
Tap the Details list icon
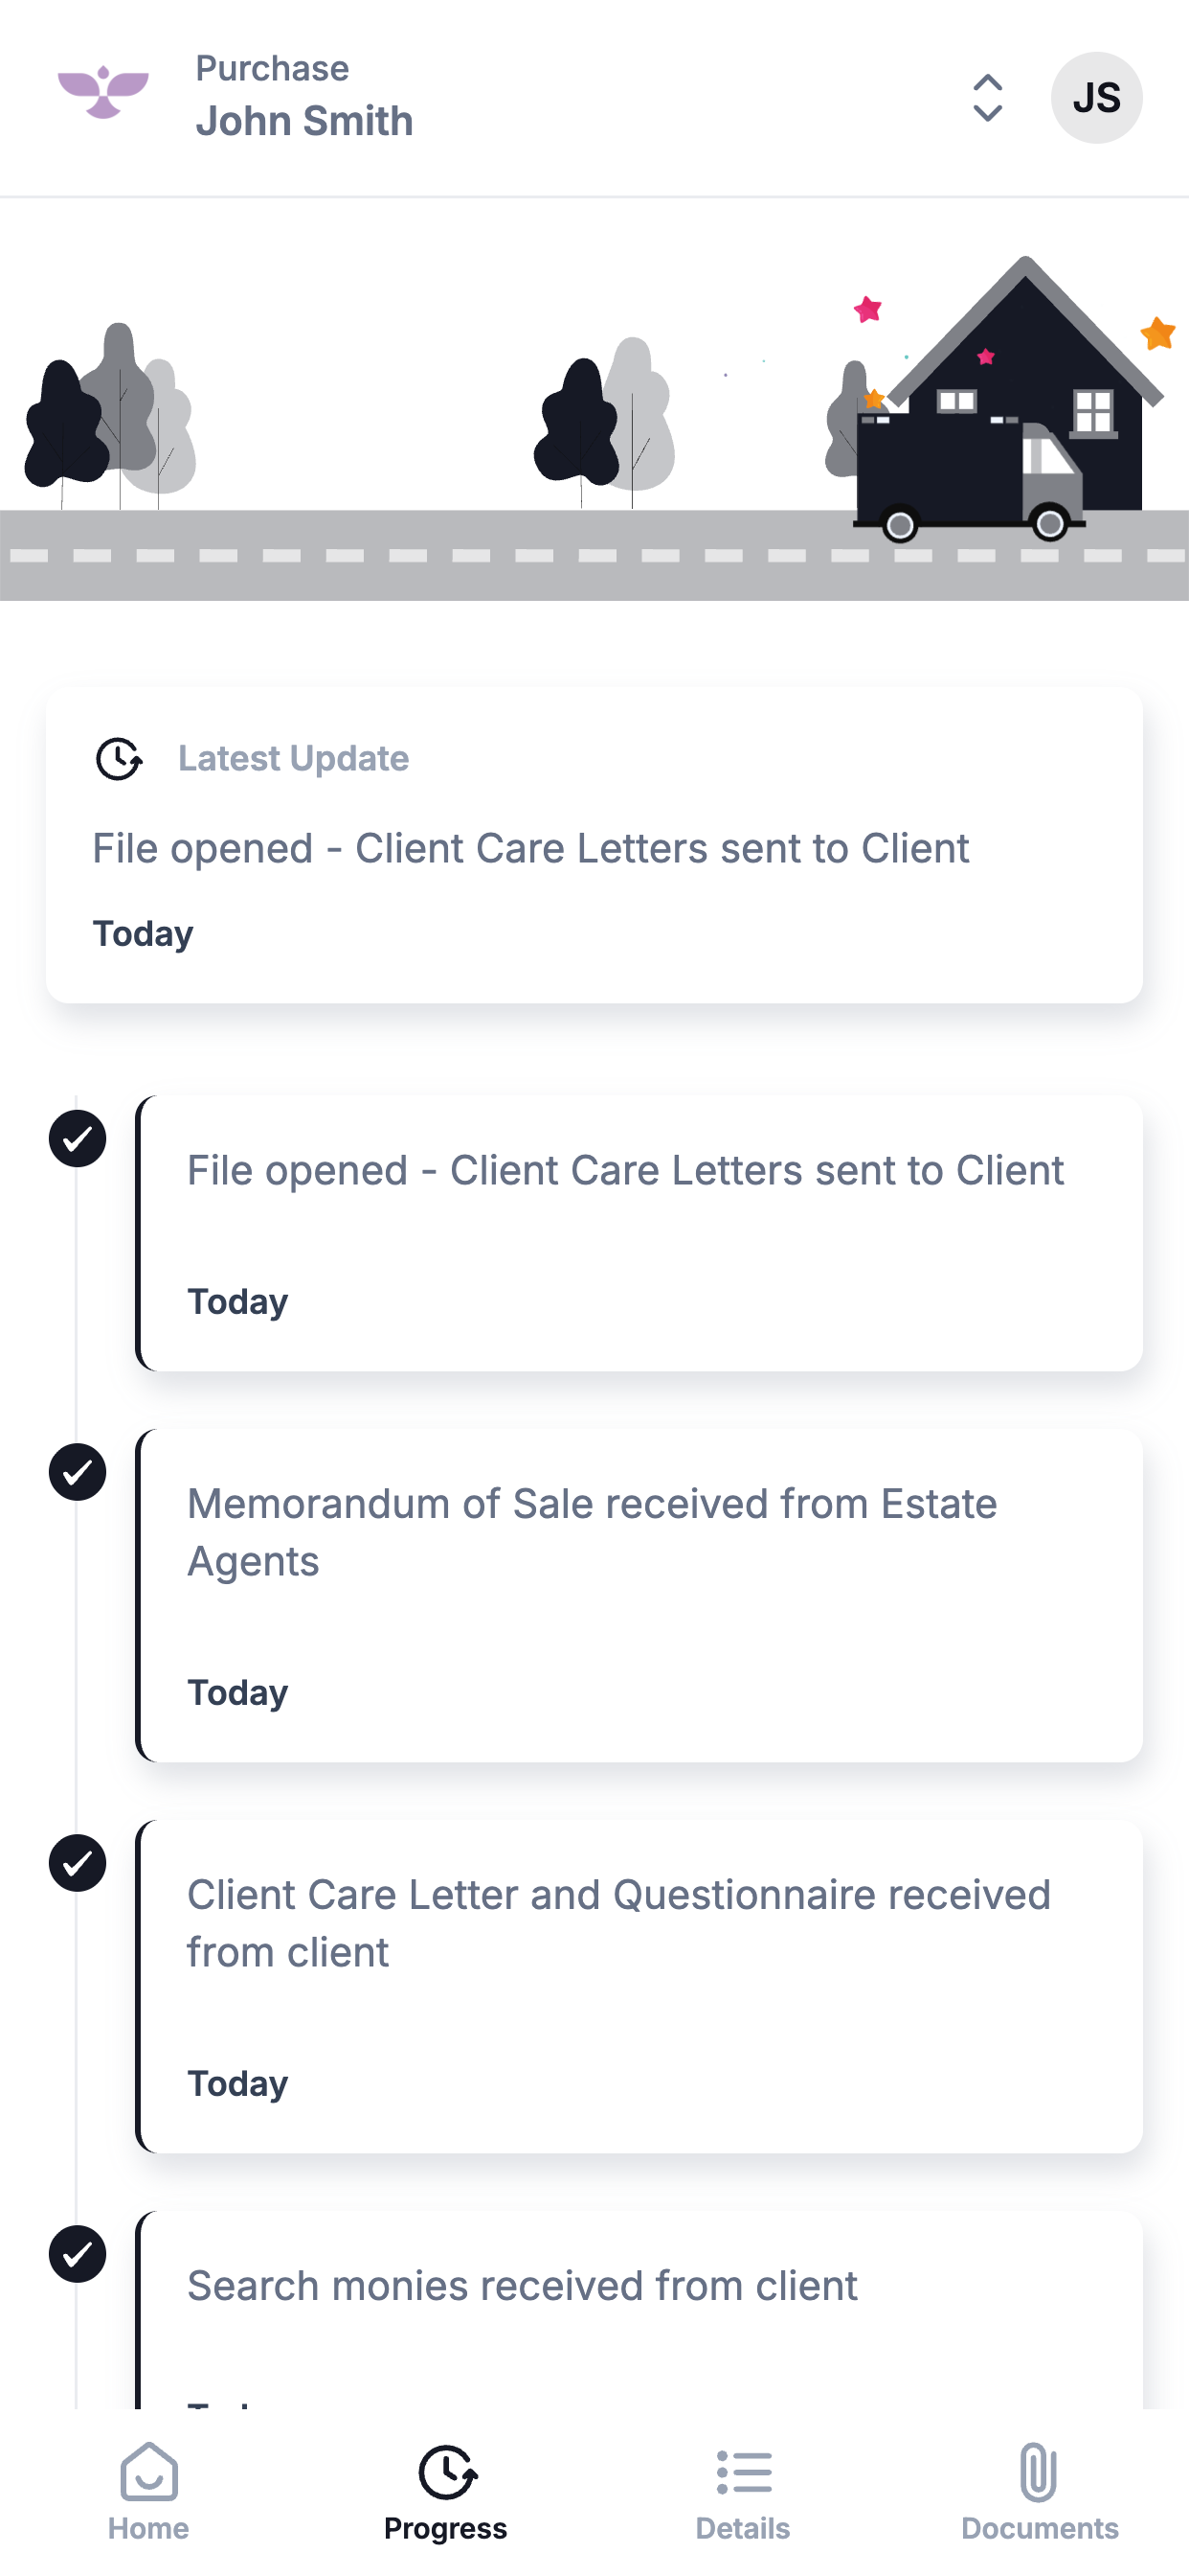tap(744, 2472)
